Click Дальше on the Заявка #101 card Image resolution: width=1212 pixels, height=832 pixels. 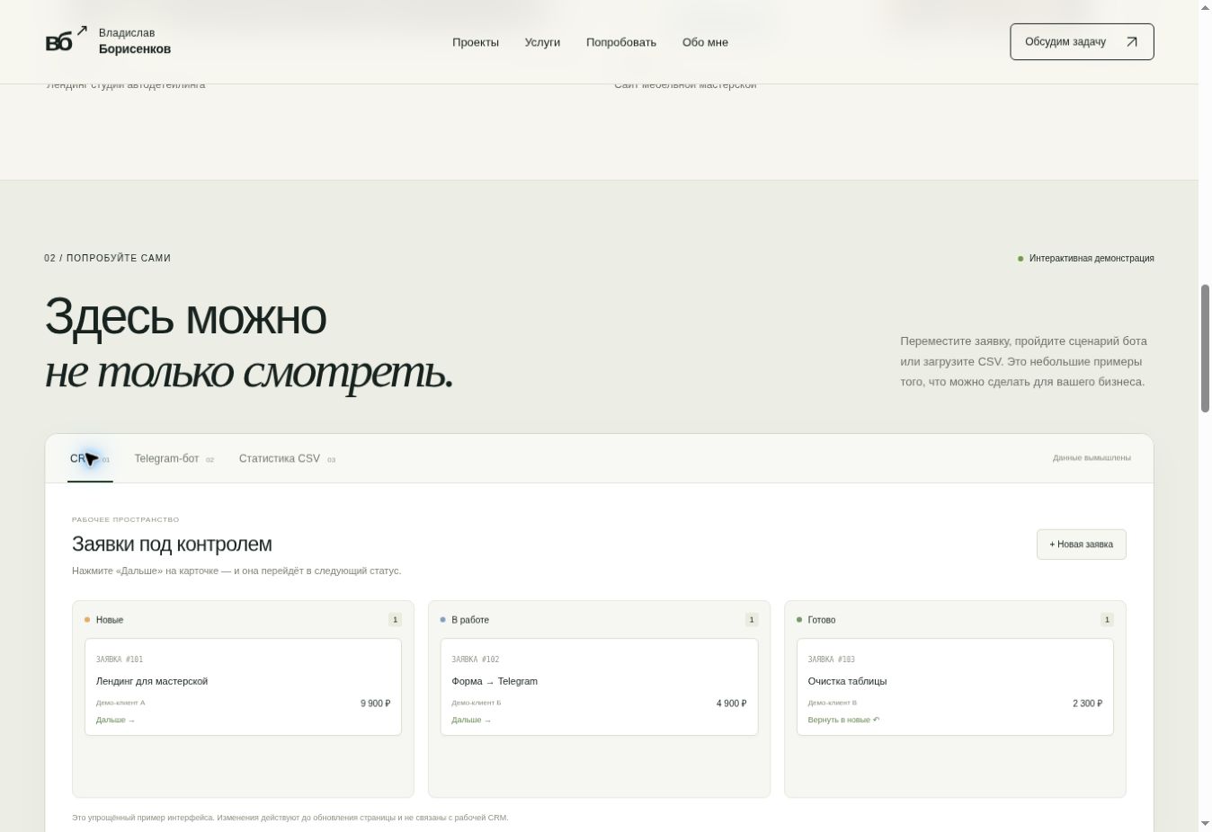click(115, 720)
